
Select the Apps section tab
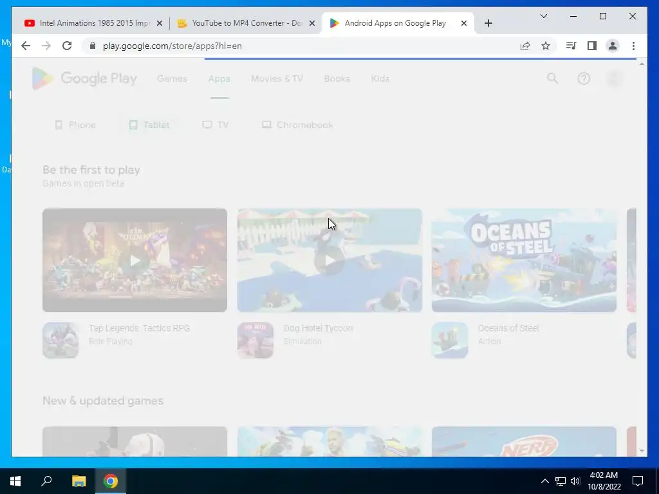(x=219, y=78)
